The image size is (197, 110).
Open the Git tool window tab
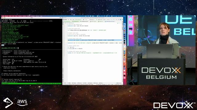point(65,83)
